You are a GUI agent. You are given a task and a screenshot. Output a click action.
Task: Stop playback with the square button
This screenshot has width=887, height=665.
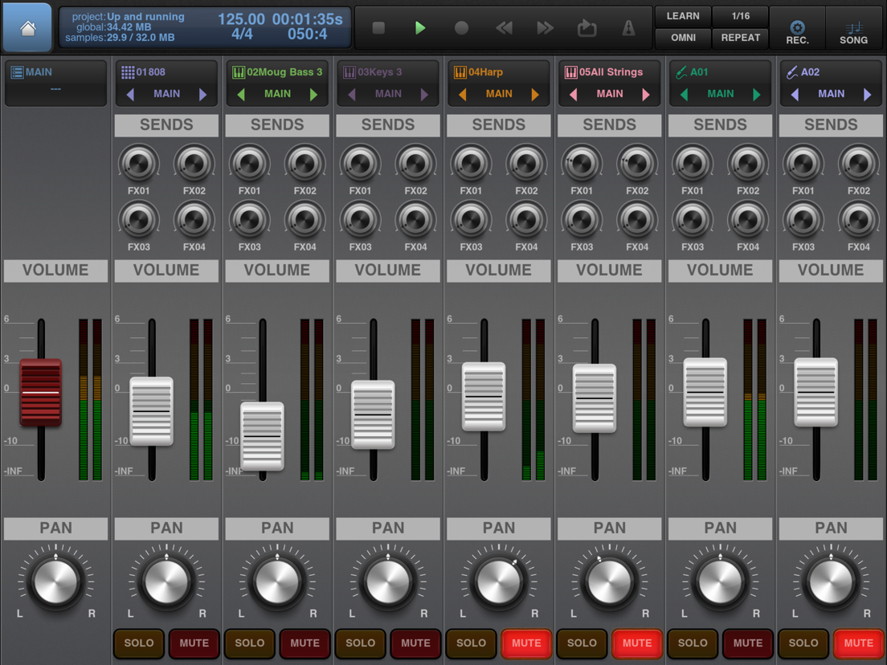(378, 27)
